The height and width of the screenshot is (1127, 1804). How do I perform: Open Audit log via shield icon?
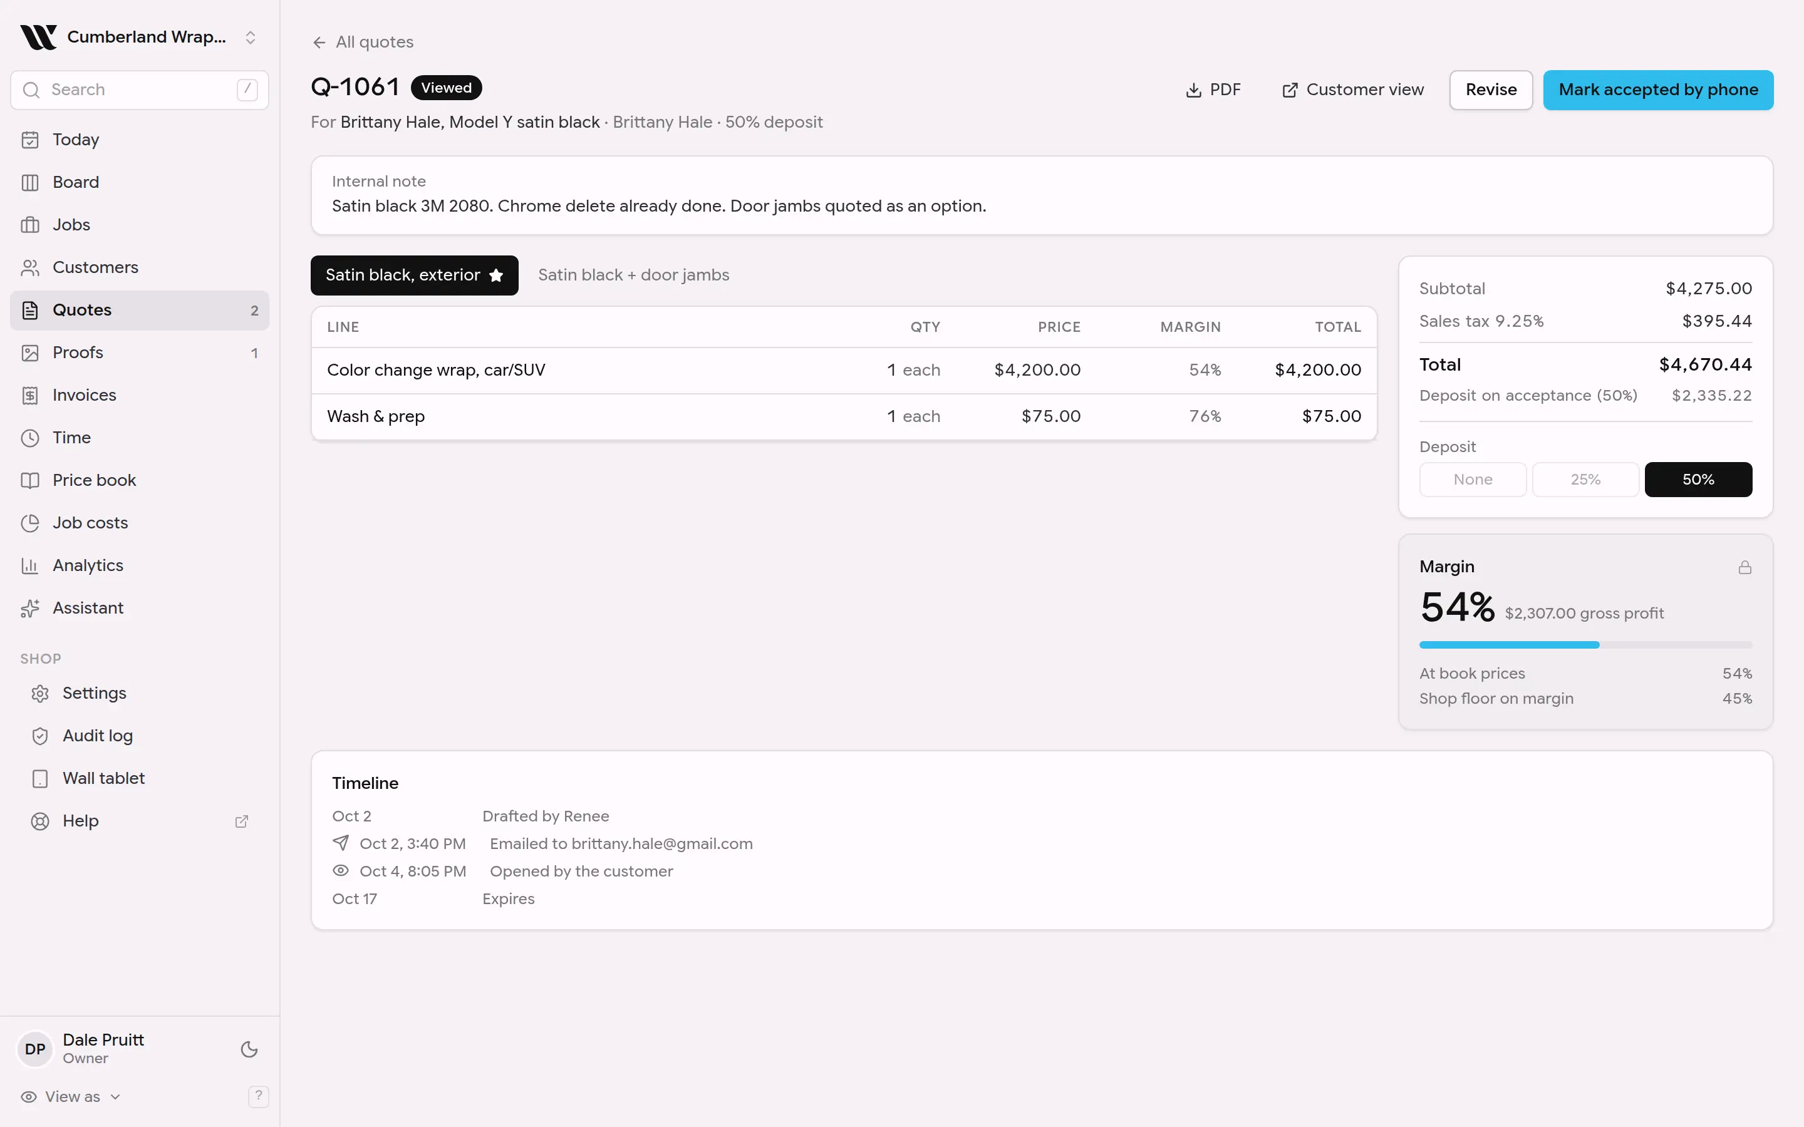pos(40,736)
